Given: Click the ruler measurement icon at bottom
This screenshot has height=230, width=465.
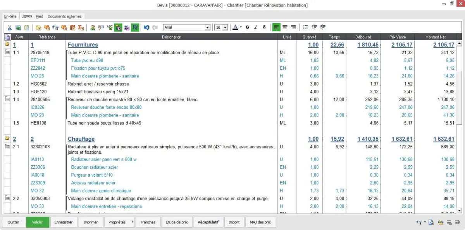Looking at the screenshot, I should coord(440,222).
